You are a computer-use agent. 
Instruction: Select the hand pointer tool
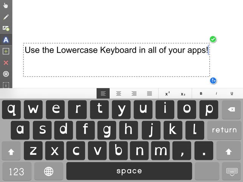tap(6, 6)
